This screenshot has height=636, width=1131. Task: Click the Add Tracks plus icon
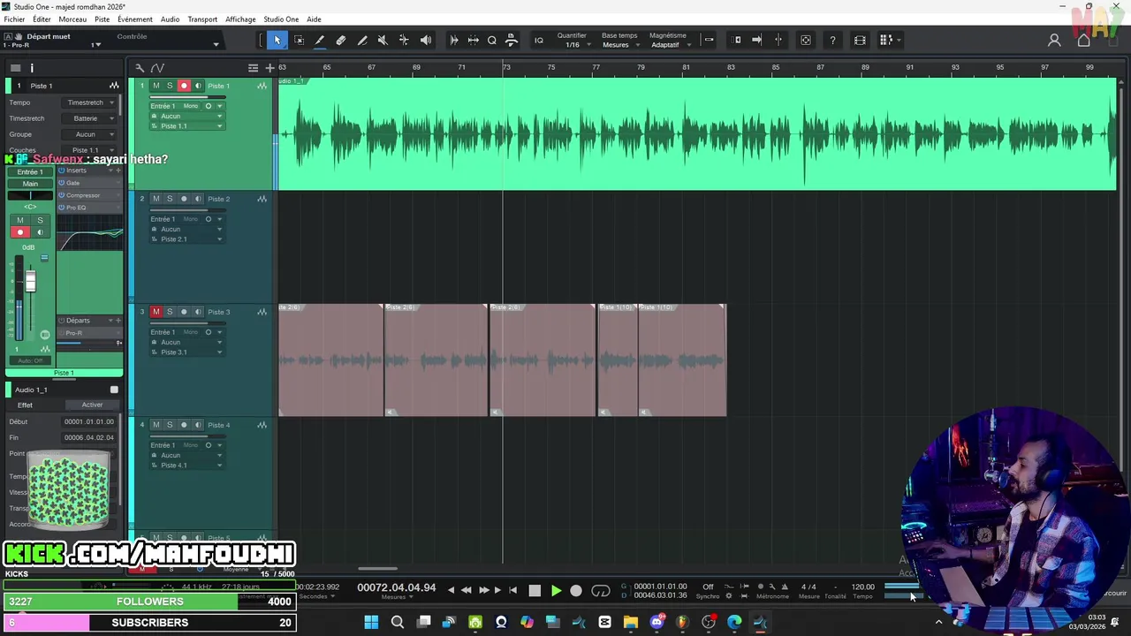270,68
